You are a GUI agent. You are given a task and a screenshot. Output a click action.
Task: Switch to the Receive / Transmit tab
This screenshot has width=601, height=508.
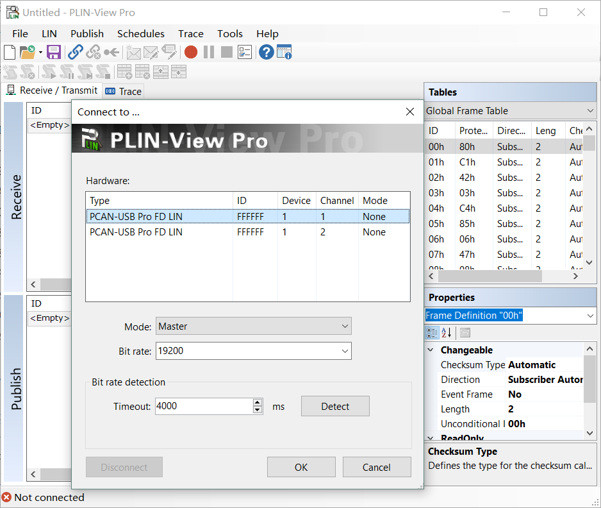click(52, 90)
